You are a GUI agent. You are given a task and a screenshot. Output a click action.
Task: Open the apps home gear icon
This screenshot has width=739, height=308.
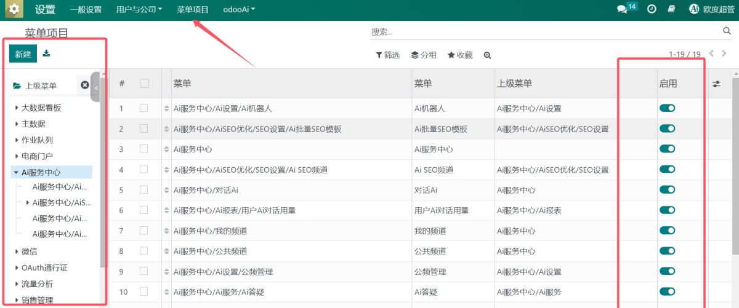coord(14,9)
